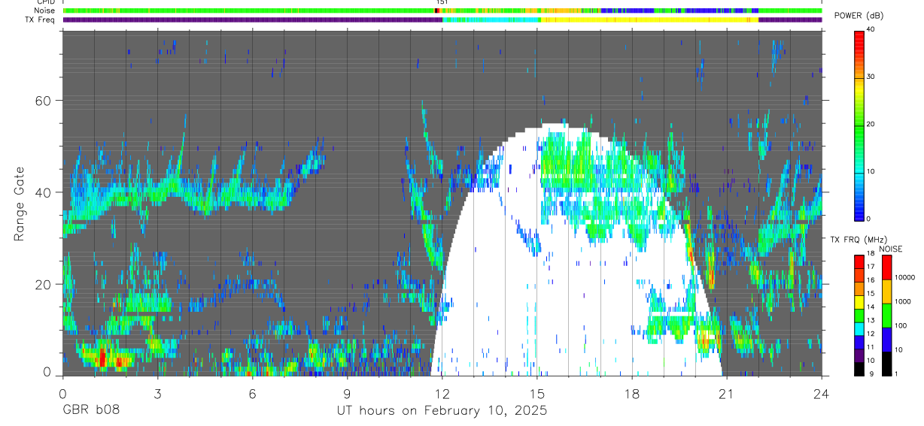The image size is (924, 426).
Task: Click the 13 label in the TX FRQ legend
Action: (x=871, y=320)
